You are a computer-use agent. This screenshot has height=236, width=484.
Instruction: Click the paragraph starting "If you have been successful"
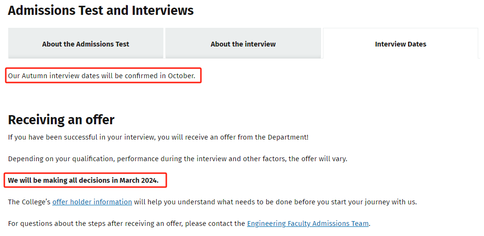pyautogui.click(x=158, y=137)
